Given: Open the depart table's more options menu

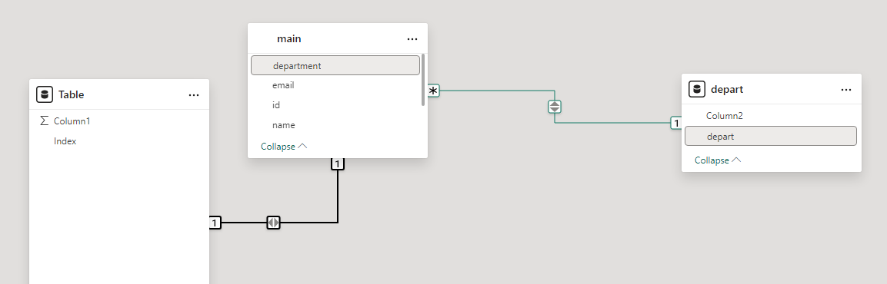Looking at the screenshot, I should pos(846,89).
